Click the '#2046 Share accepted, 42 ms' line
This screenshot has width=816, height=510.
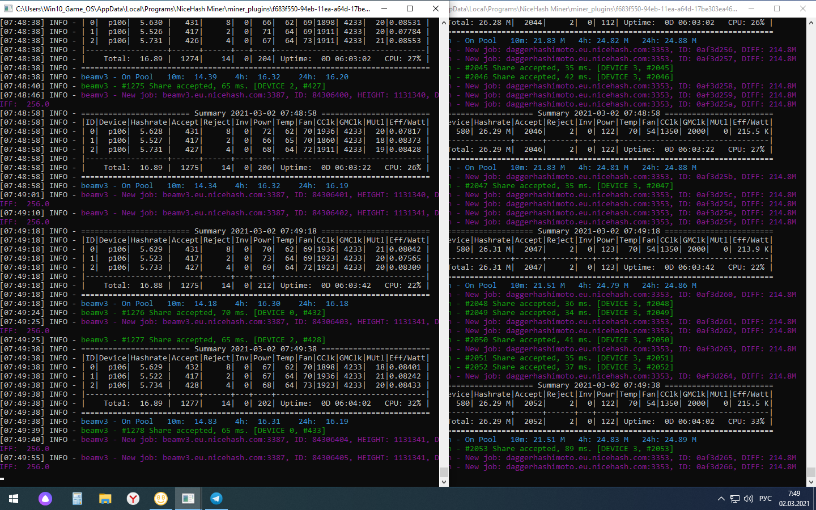click(x=562, y=77)
